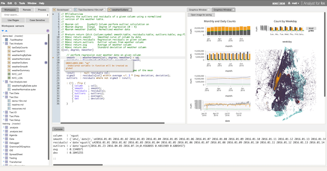The width and height of the screenshot is (327, 171).
Task: Close the Scratchpad editor tab
Action: point(70,10)
